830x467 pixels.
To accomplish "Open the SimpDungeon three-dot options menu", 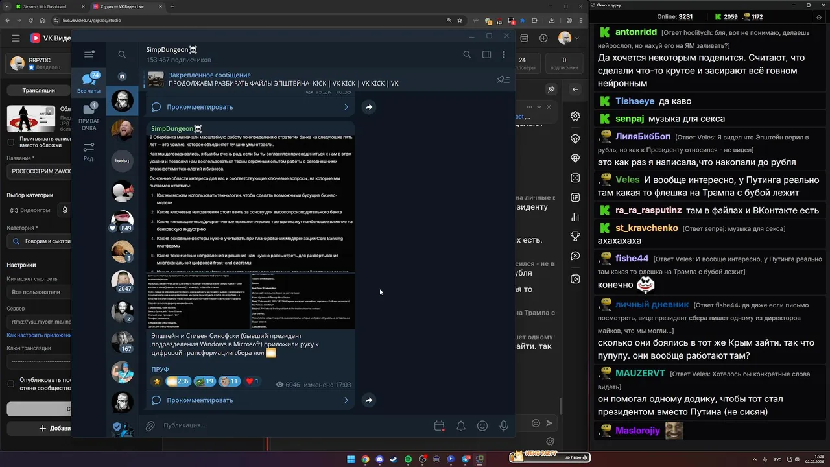I will (504, 54).
